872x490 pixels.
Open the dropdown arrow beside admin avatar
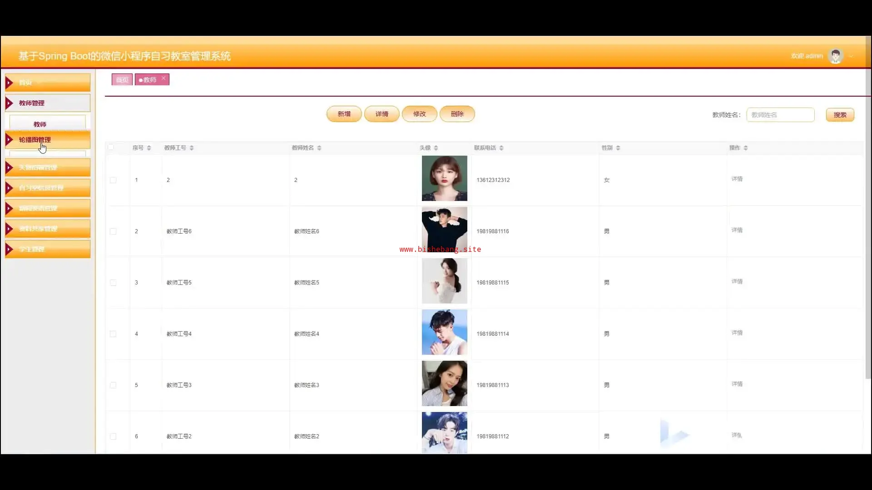coord(851,56)
